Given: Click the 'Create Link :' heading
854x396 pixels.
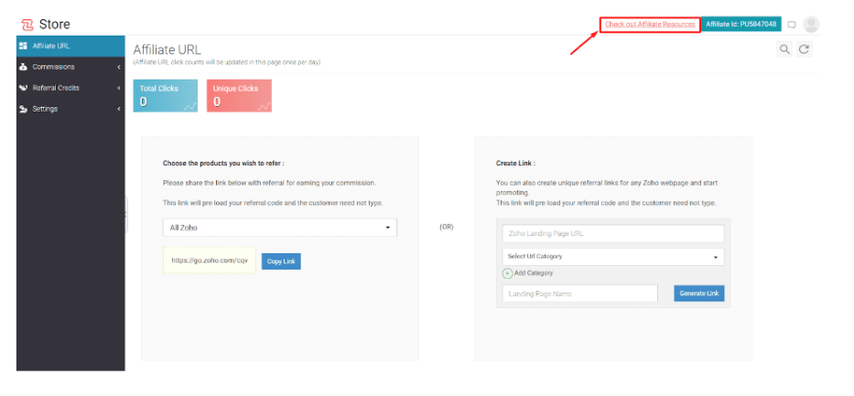Looking at the screenshot, I should (x=515, y=163).
